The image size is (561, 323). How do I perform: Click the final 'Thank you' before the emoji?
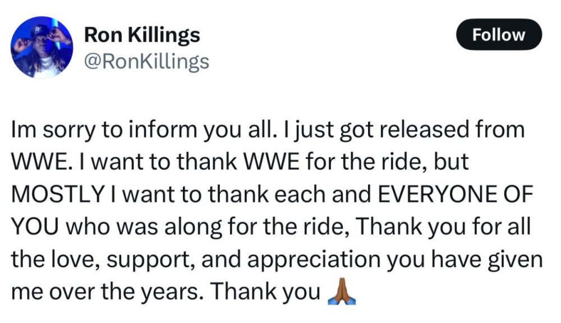coord(265,292)
